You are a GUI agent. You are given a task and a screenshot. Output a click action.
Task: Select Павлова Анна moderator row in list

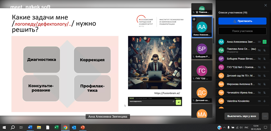pyautogui.click(x=240, y=50)
